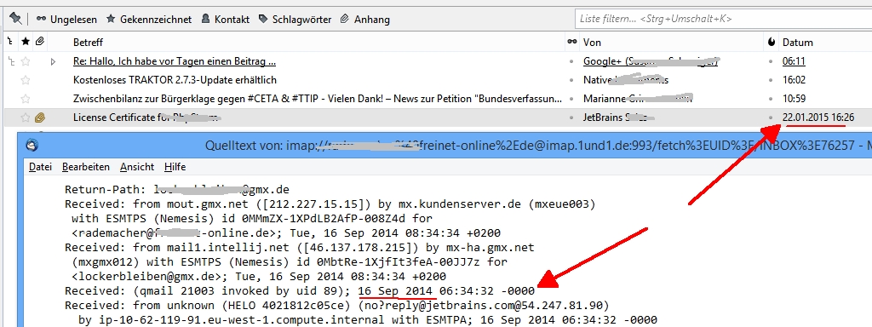Click the 06:11 date cell
Viewport: 872px width, 327px height.
794,61
